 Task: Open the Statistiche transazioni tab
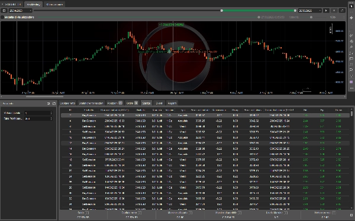tap(91, 103)
